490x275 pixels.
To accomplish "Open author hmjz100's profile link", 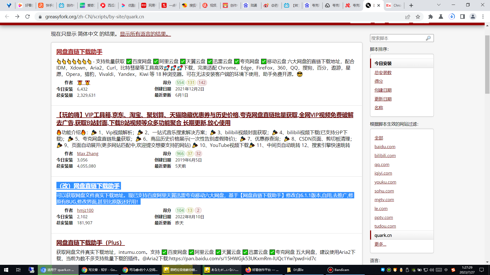I will coord(85,210).
